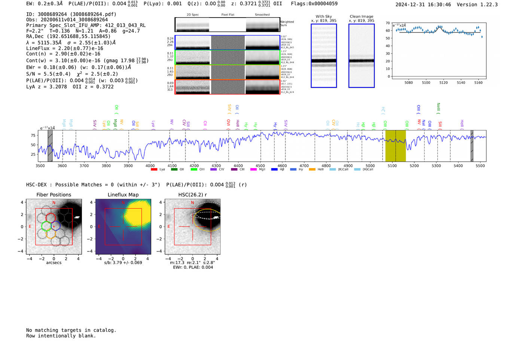Click the Pixel Flat column header
This screenshot has height=356, width=524.
(x=228, y=15)
